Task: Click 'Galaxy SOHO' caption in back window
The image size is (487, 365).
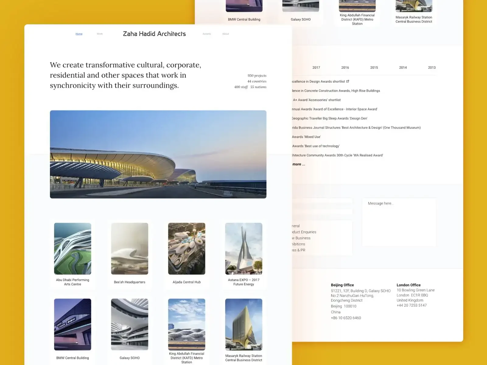Action: coord(301,19)
